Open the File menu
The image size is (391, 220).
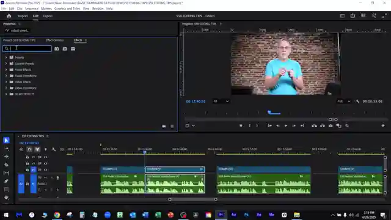click(x=4, y=9)
